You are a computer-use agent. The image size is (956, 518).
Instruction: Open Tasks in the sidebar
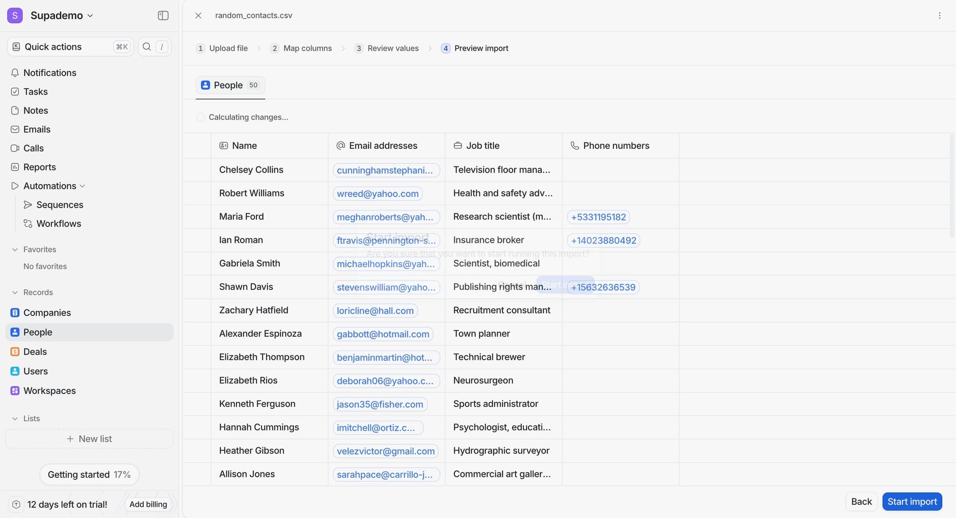(35, 91)
